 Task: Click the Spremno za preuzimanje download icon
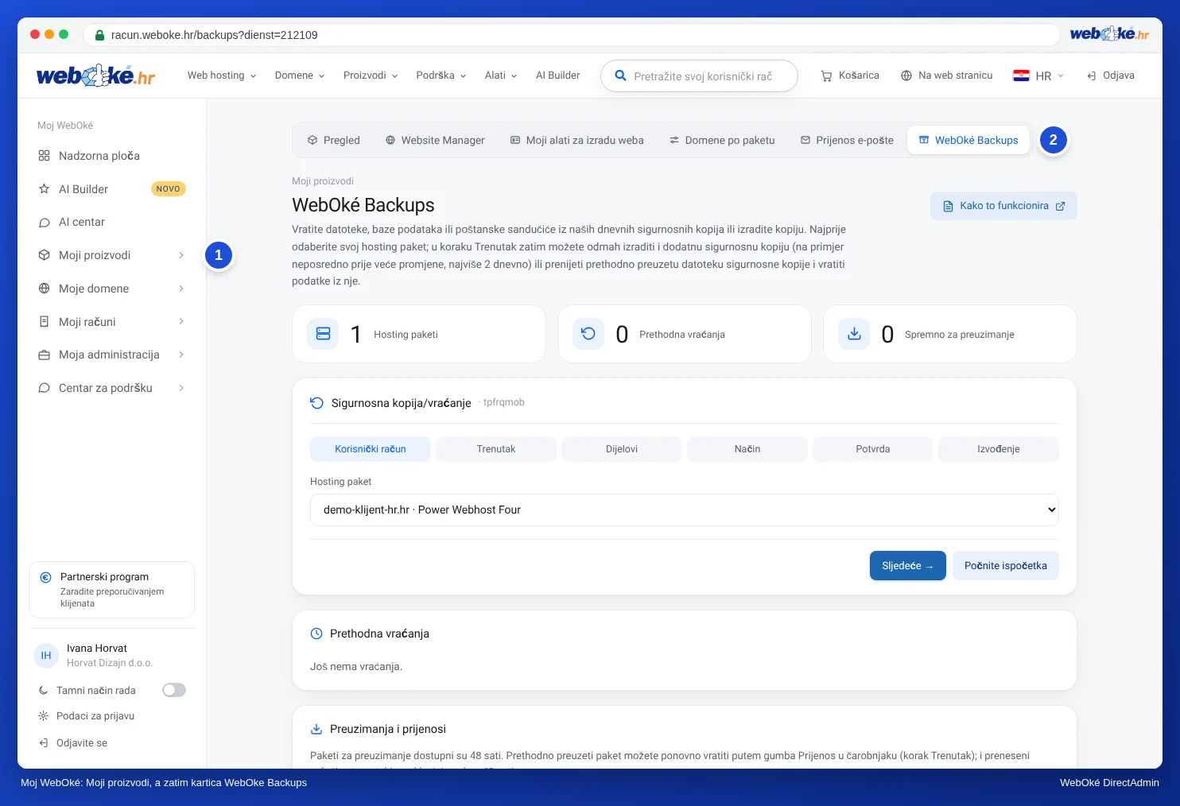pos(854,334)
